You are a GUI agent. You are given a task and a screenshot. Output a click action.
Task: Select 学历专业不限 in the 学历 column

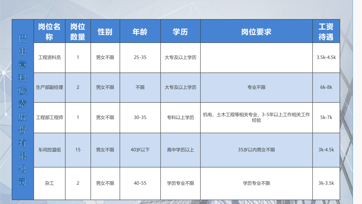point(180,184)
